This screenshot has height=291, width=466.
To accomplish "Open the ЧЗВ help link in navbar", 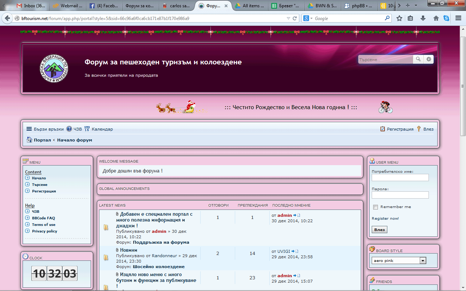I will [74, 129].
